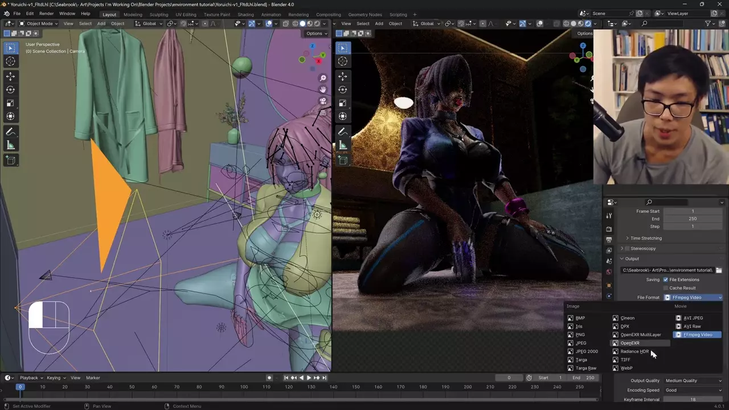Toggle the camera view gizmo icon
The image size is (729, 410).
[x=323, y=101]
